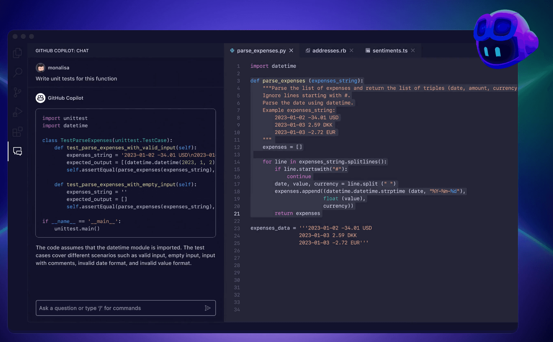Open the Search magnifier in activity bar
This screenshot has height=342, width=553.
click(17, 73)
